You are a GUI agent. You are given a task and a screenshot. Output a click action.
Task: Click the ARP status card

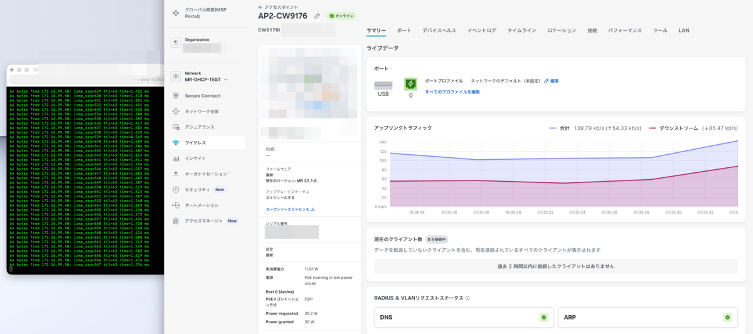pos(648,318)
